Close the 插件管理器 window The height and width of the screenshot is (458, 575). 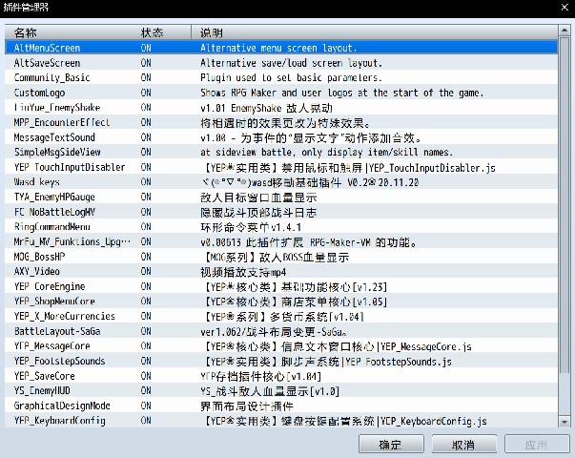[x=565, y=7]
